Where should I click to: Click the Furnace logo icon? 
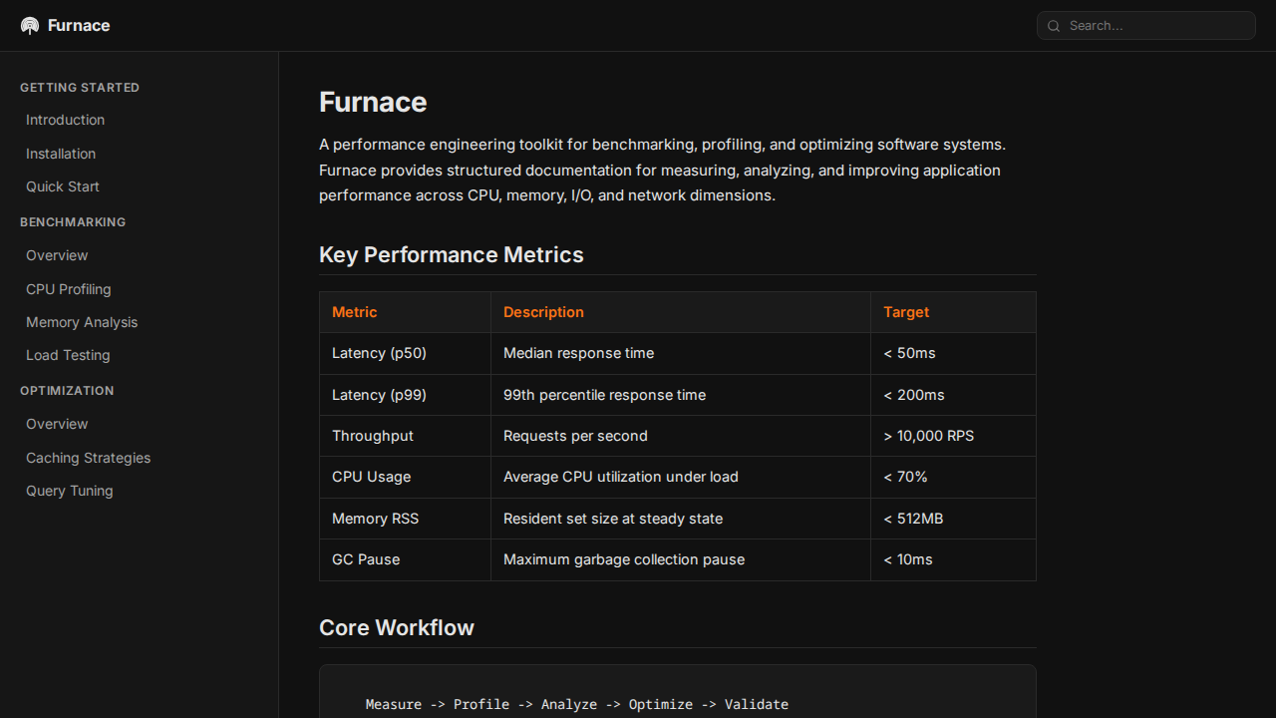pos(29,25)
